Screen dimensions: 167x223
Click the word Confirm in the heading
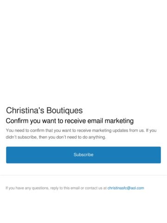[17, 121]
